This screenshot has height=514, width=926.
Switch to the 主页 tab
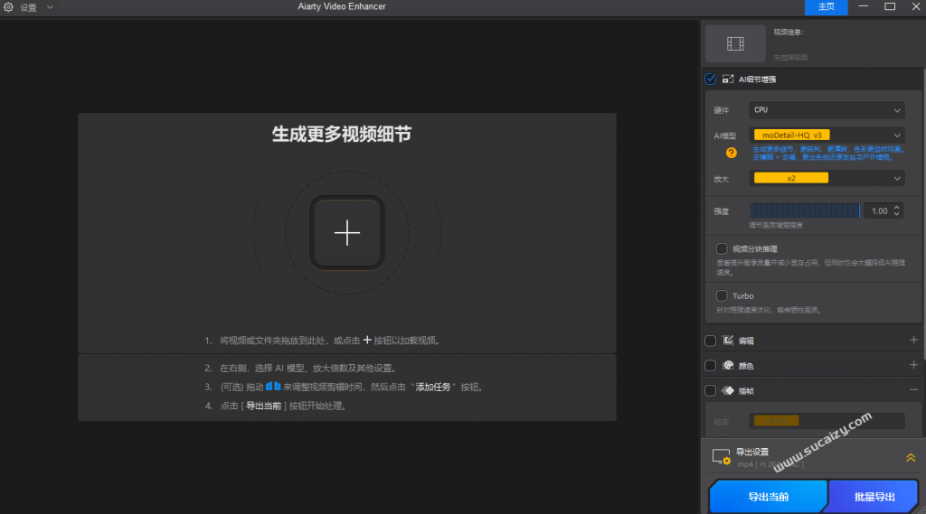coord(826,7)
